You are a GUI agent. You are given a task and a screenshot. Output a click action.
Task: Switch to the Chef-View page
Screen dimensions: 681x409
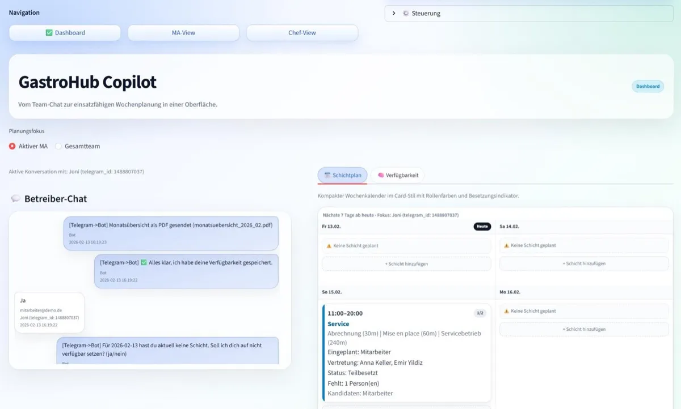(302, 33)
